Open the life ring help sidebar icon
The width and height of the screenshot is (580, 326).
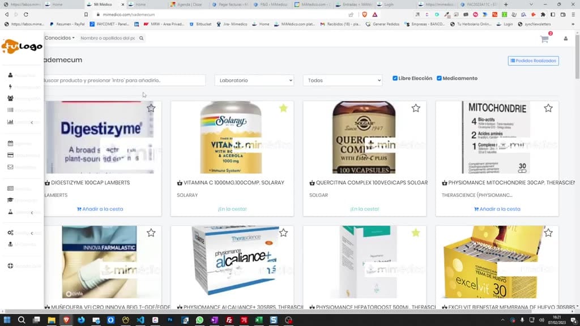pyautogui.click(x=10, y=266)
